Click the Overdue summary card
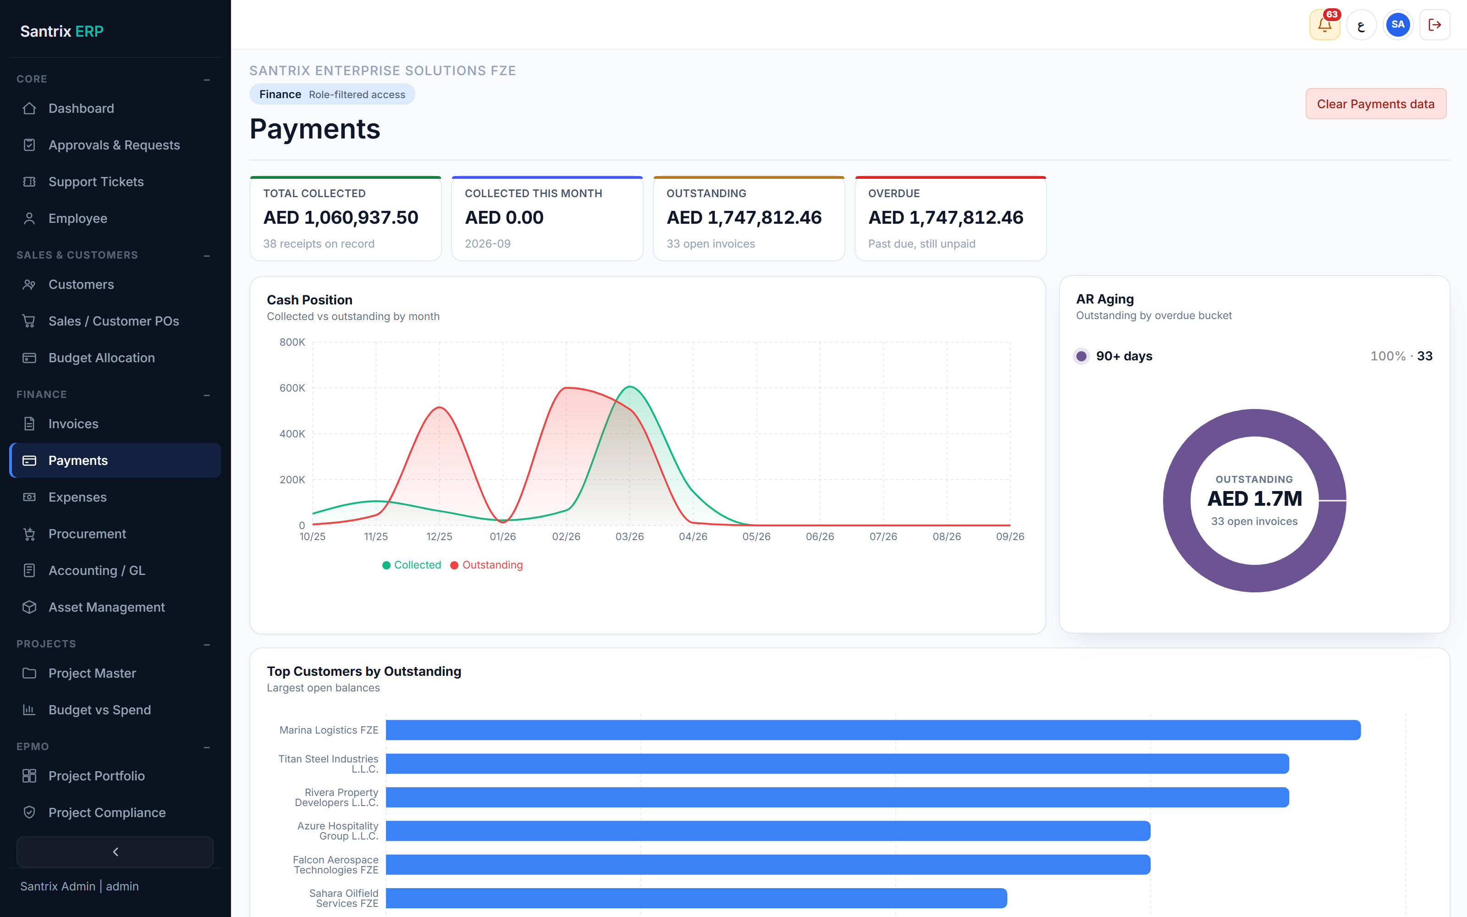This screenshot has width=1467, height=917. point(950,218)
